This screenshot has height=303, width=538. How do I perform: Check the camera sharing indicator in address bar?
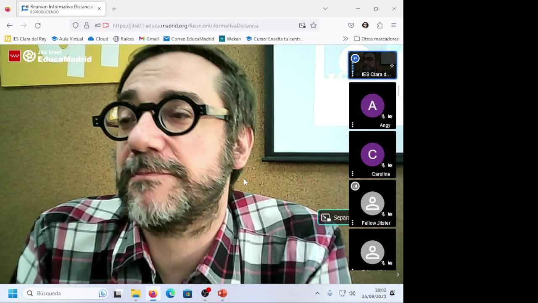106,26
